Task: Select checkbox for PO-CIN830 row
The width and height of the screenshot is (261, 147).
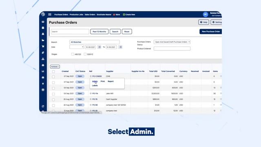Action: [53, 77]
